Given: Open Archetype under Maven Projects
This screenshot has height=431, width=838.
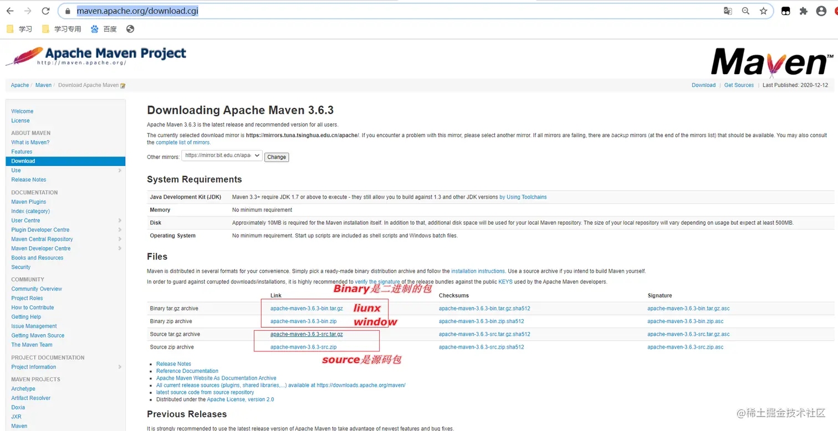Looking at the screenshot, I should [x=23, y=389].
